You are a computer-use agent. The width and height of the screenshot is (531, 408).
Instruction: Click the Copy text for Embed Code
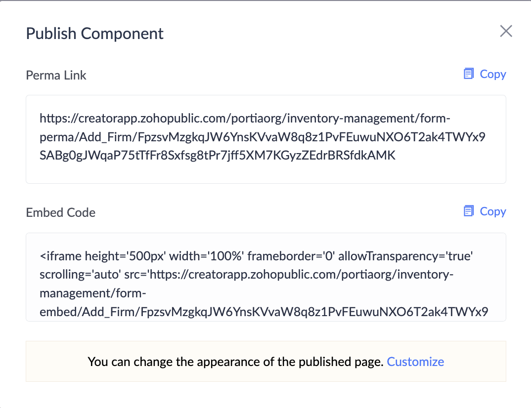pyautogui.click(x=493, y=211)
